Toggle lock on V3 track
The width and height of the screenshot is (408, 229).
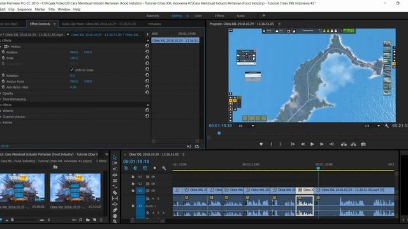(133, 177)
